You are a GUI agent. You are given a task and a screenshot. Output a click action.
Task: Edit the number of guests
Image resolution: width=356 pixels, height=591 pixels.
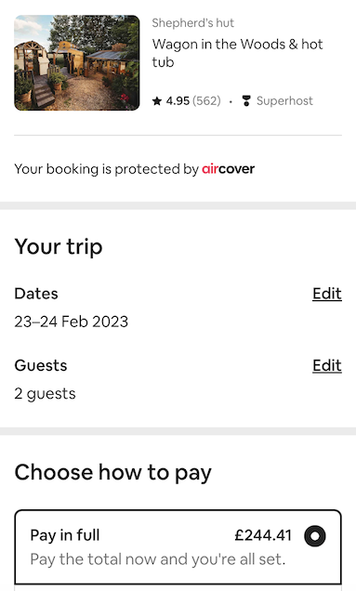tap(327, 365)
